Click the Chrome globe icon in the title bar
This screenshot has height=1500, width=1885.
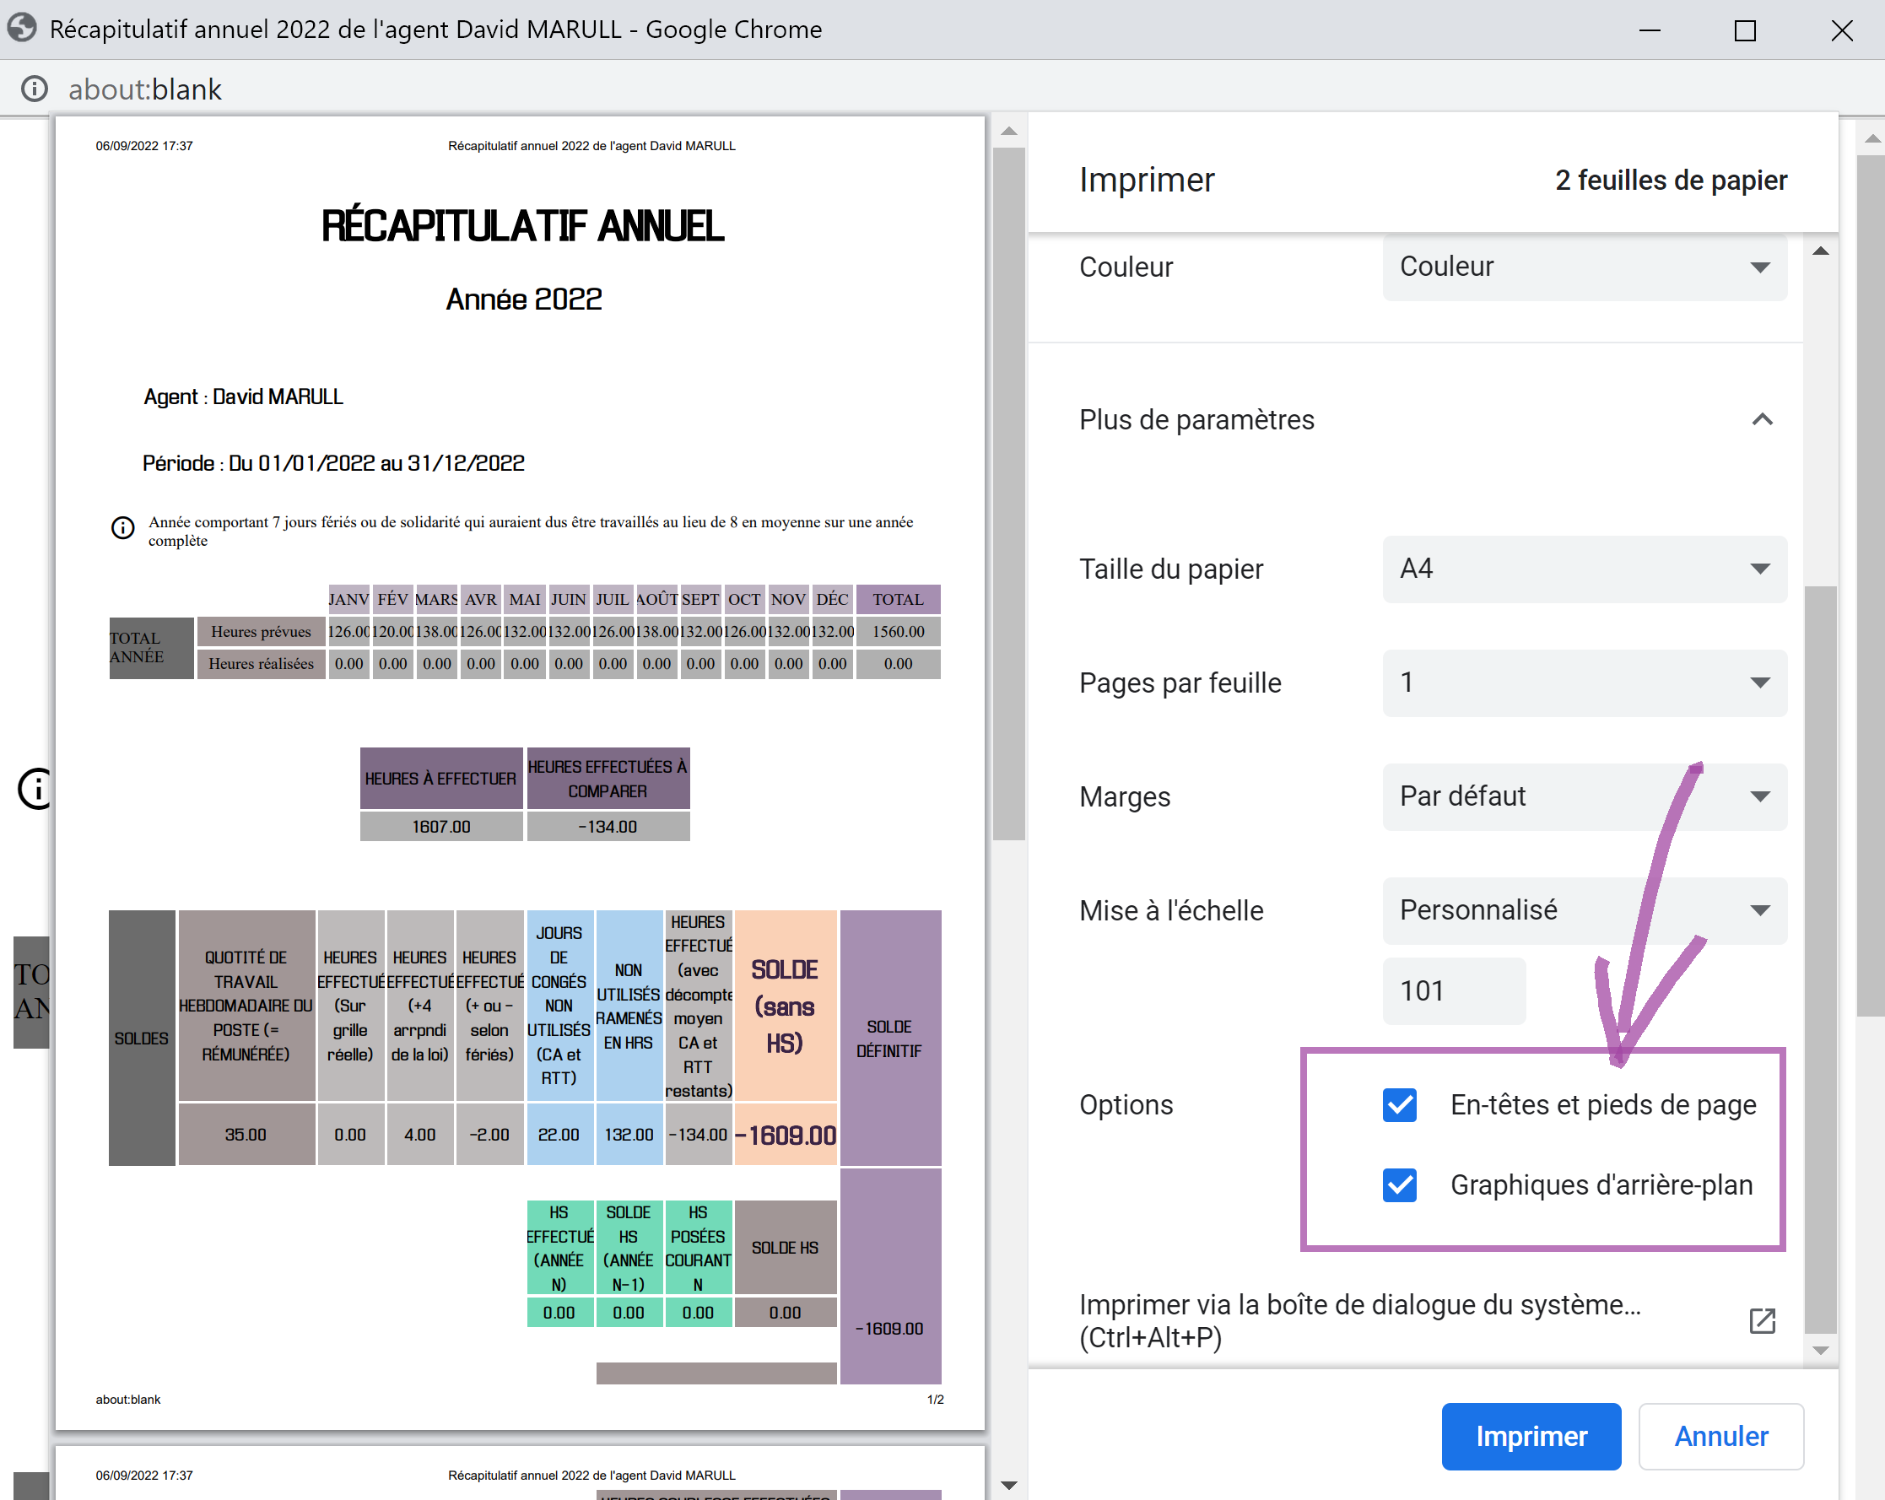tap(22, 29)
